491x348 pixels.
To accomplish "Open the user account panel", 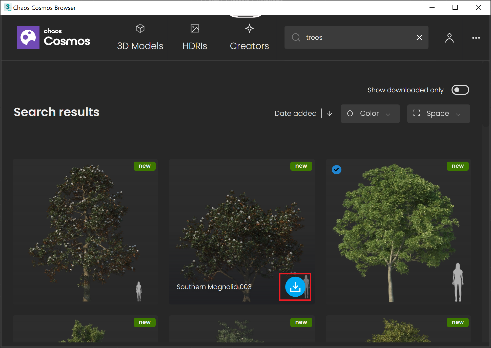I will point(449,38).
